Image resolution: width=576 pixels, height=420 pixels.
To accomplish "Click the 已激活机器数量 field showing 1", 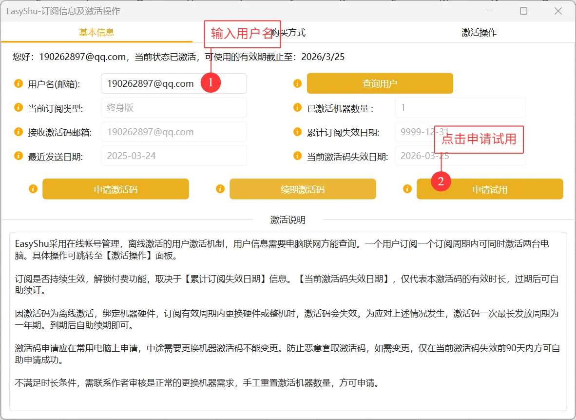I will pos(461,107).
